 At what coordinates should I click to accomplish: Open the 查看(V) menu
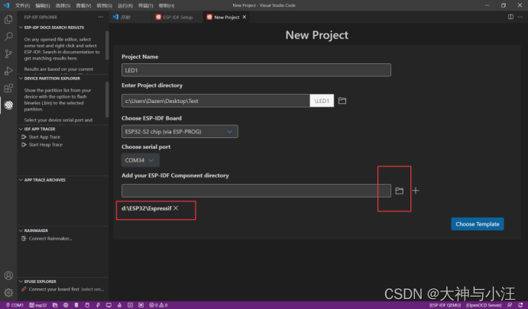83,5
